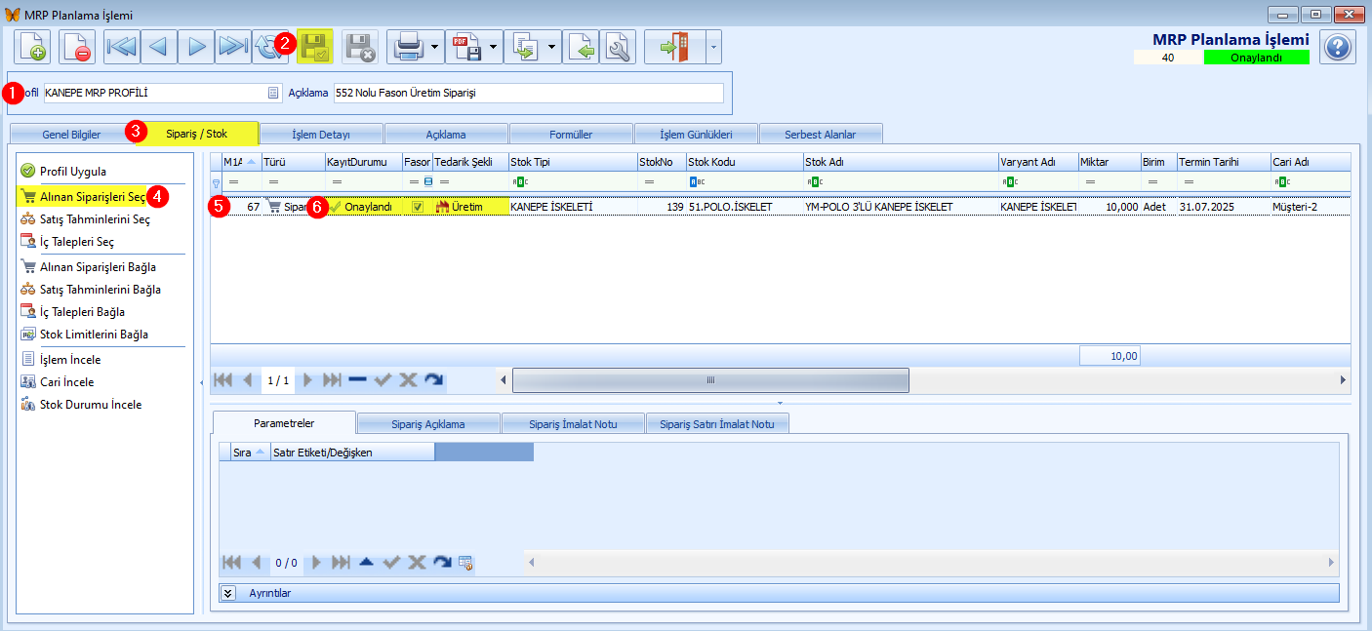Open the Serbest Alanlar tab

[x=821, y=134]
